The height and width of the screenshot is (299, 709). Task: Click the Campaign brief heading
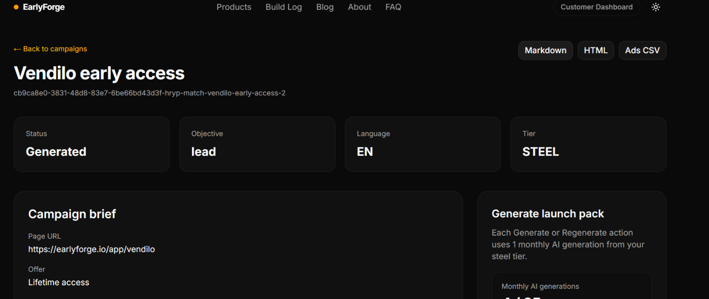tap(72, 214)
